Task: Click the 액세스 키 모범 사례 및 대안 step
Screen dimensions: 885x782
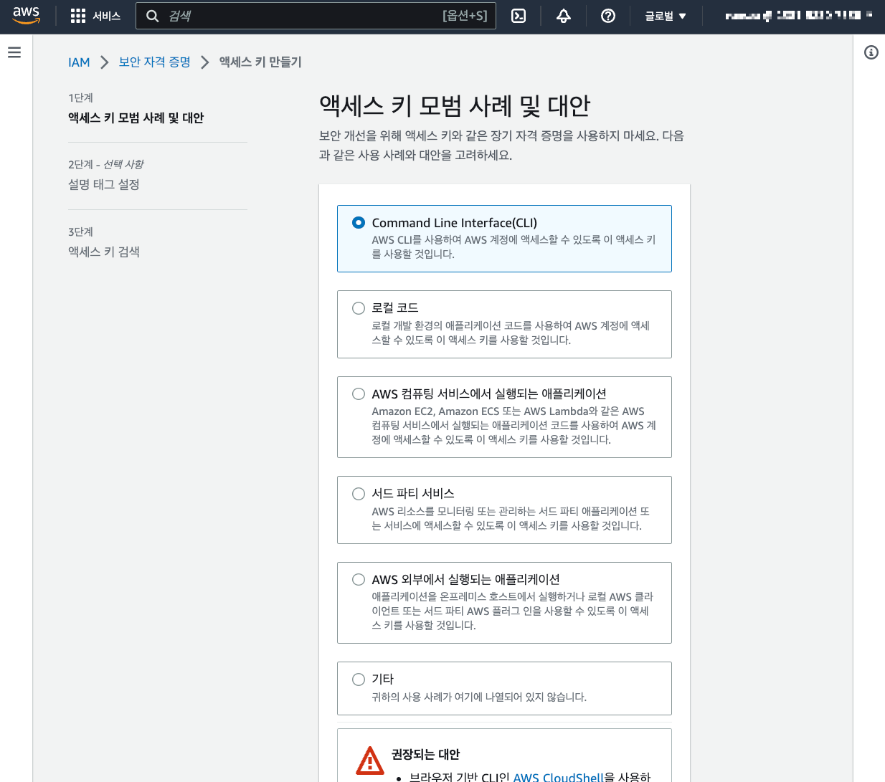Action: click(x=136, y=118)
